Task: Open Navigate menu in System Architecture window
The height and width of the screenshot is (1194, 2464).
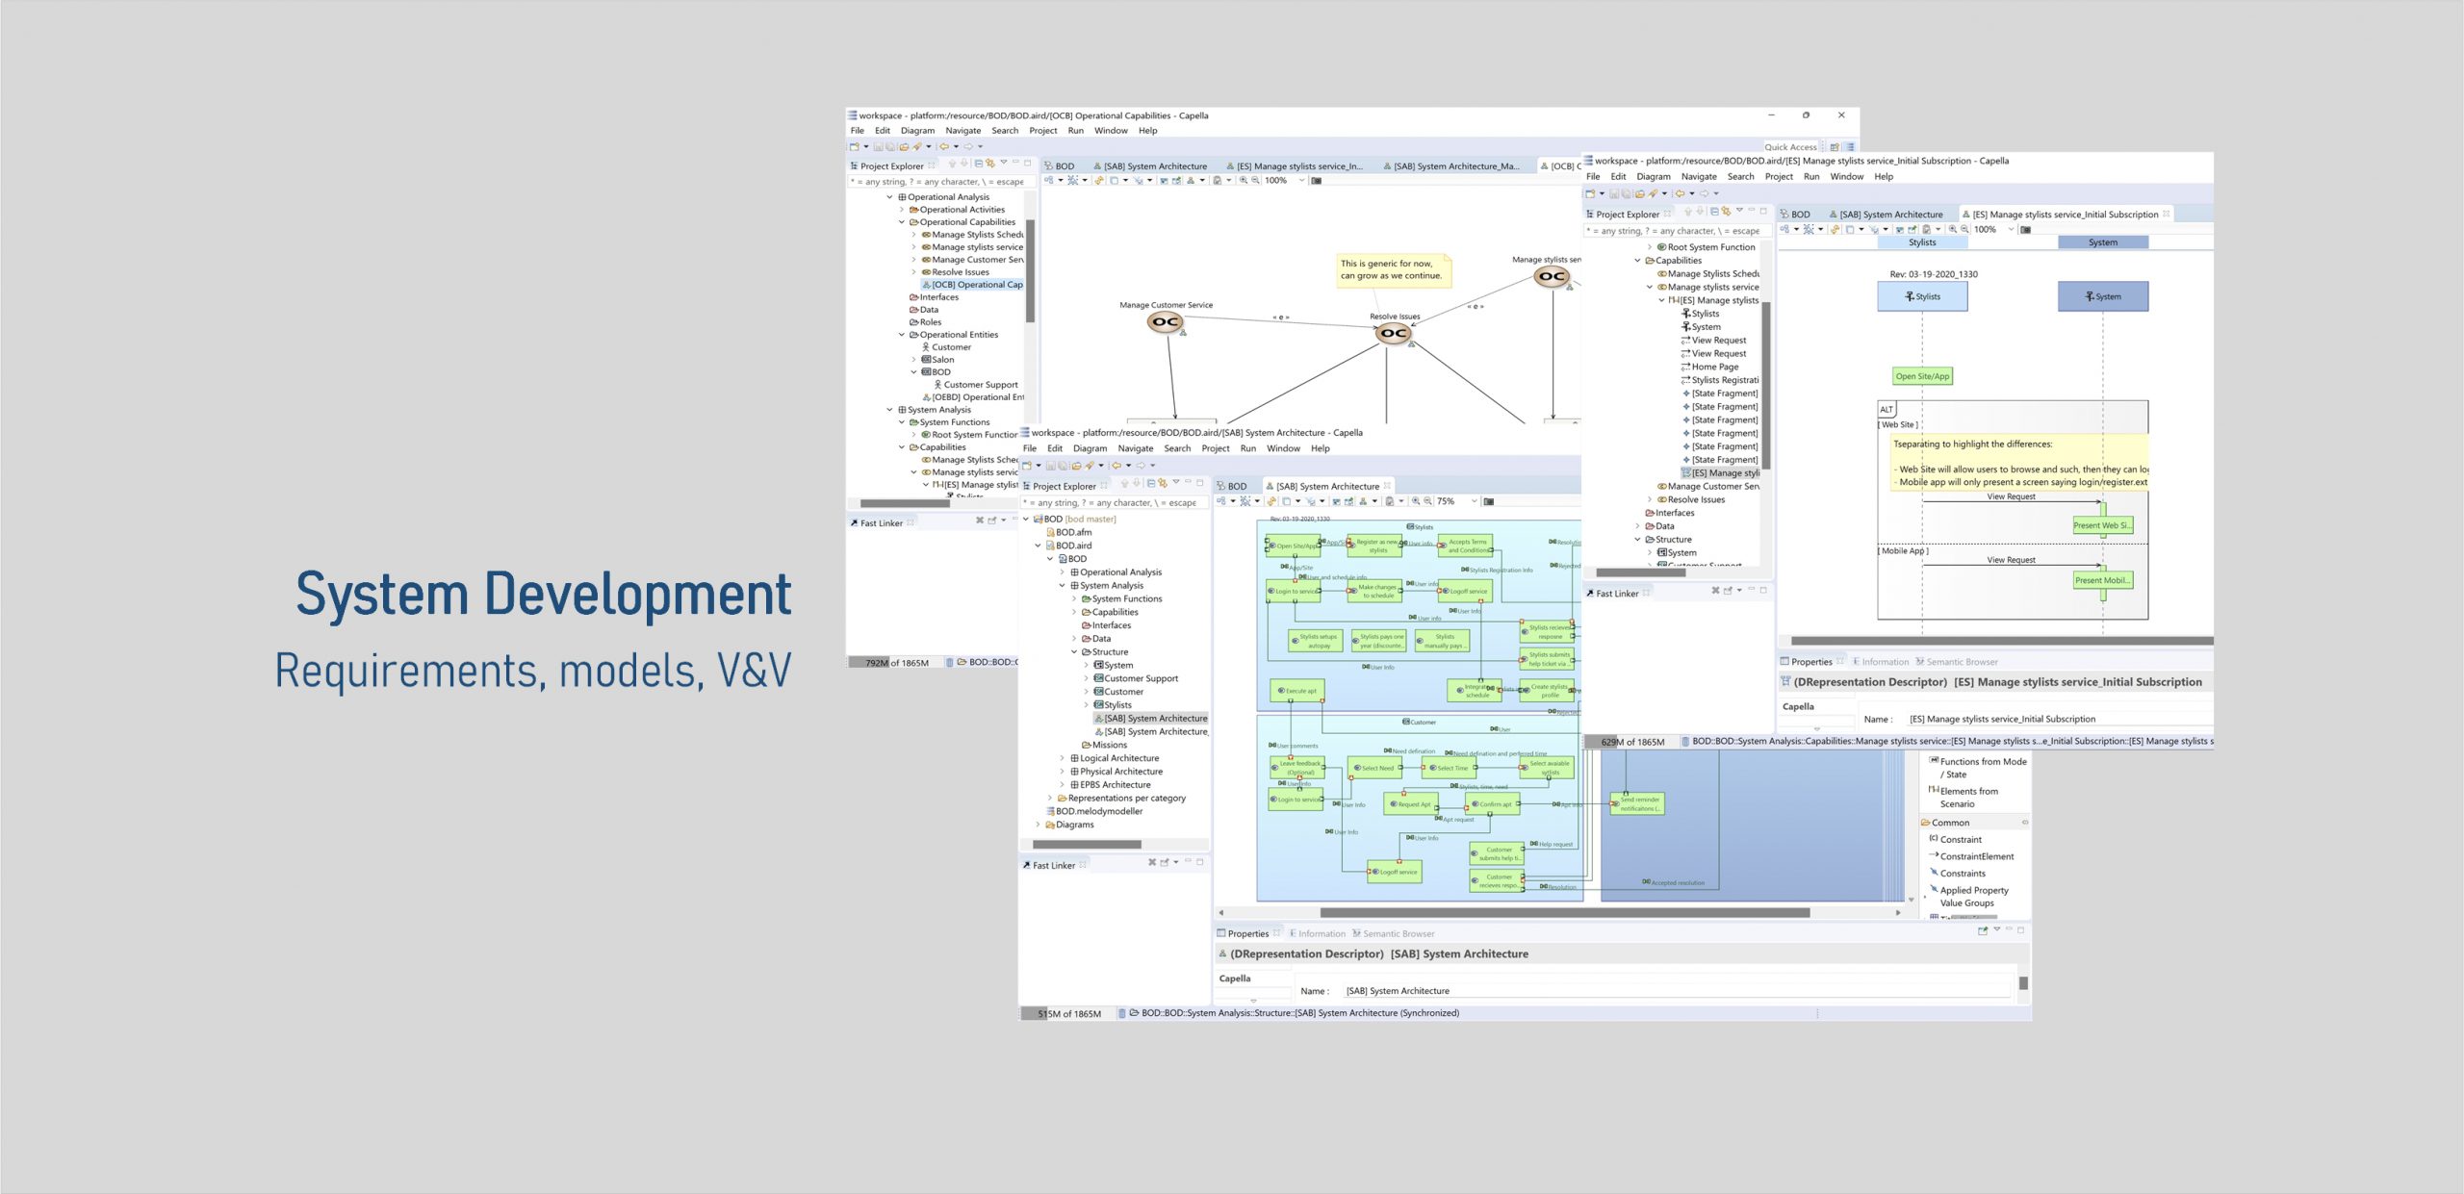Action: click(x=1136, y=448)
